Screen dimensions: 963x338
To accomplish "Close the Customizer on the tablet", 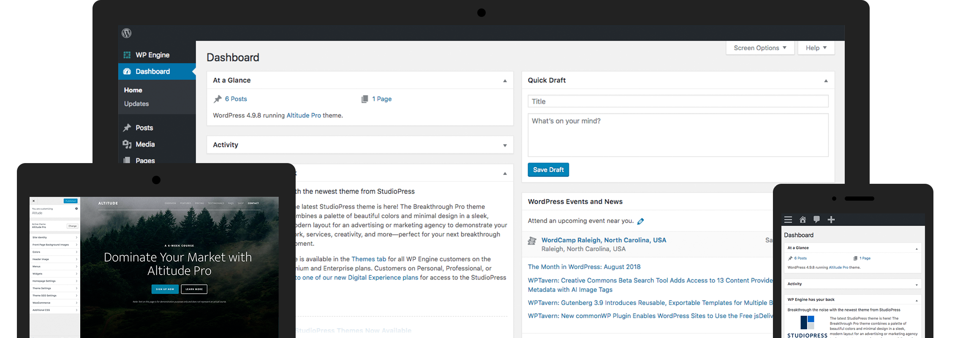I will coord(34,201).
